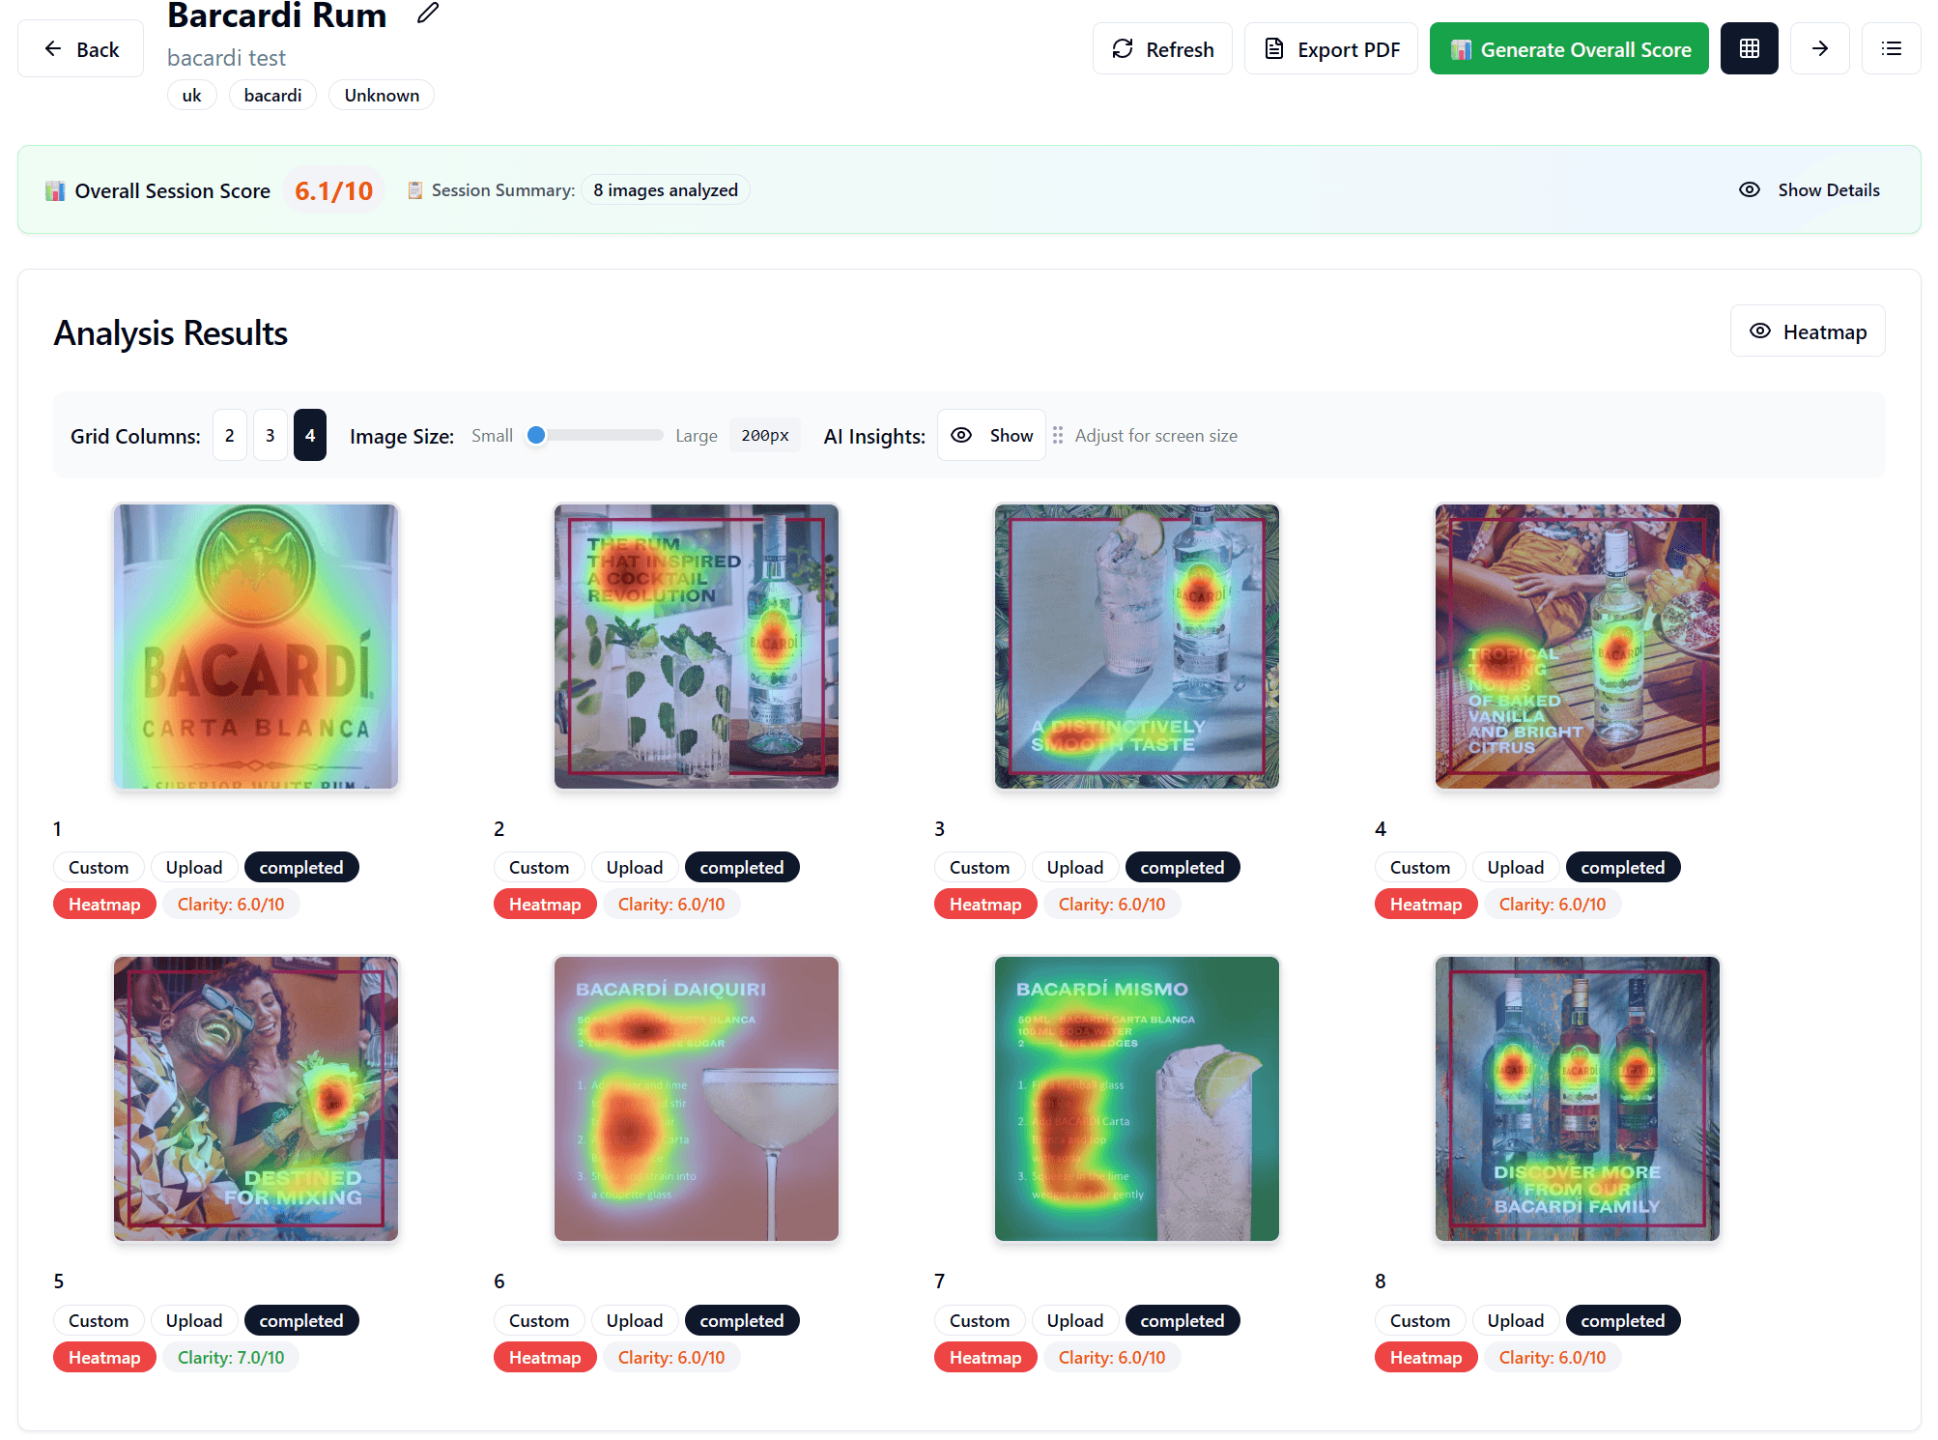1938x1440 pixels.
Task: Expand Show Details in session score
Action: tap(1809, 190)
